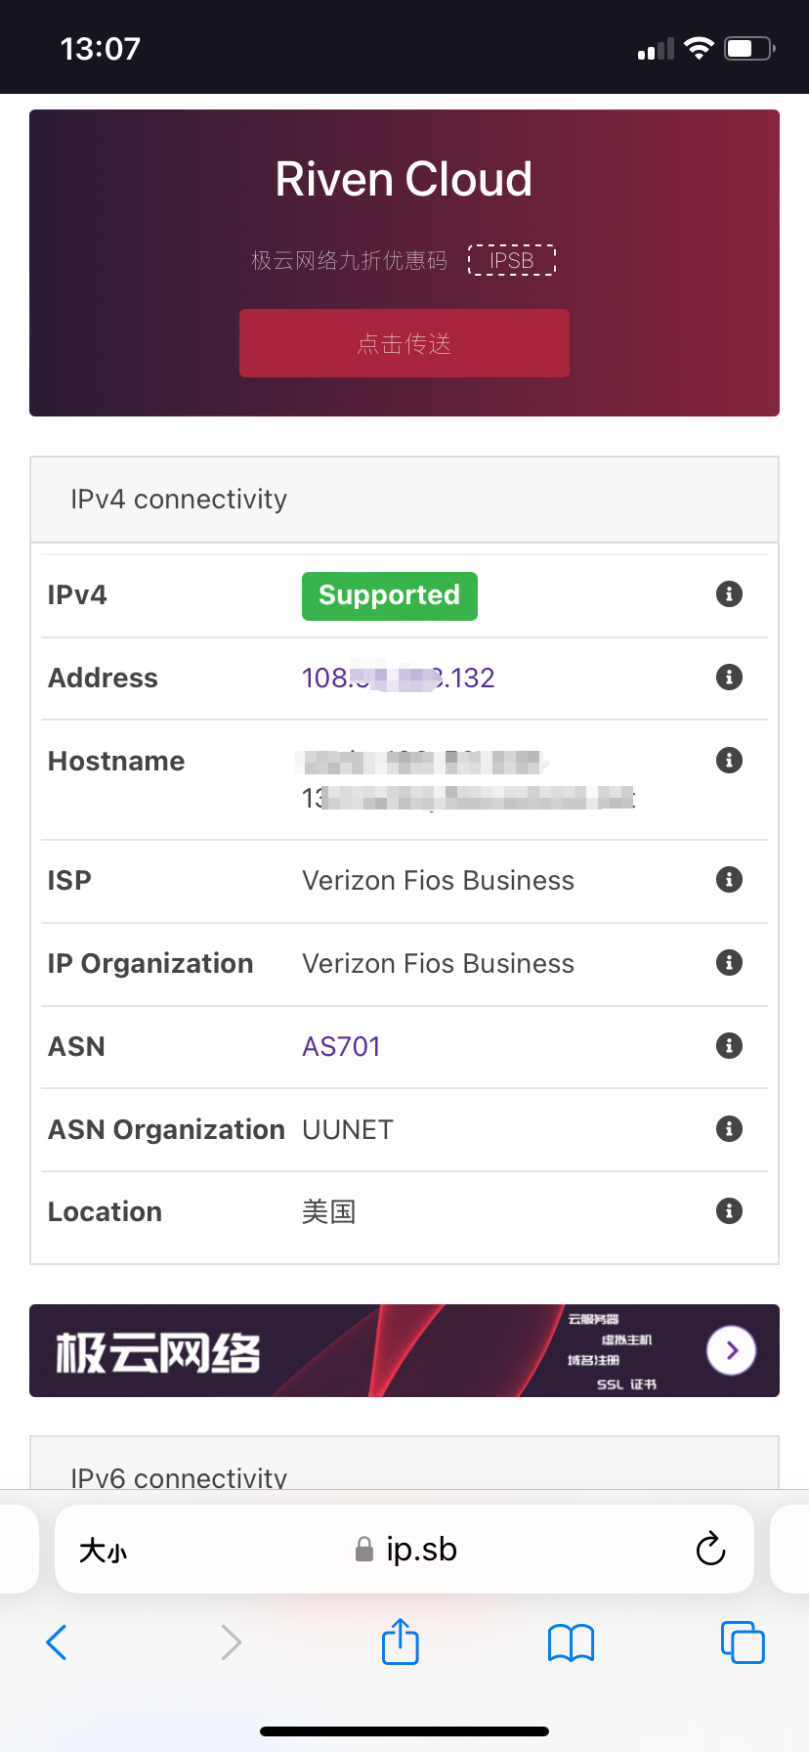
Task: Tap the arrow on the 极云网络 banner
Action: click(x=731, y=1350)
